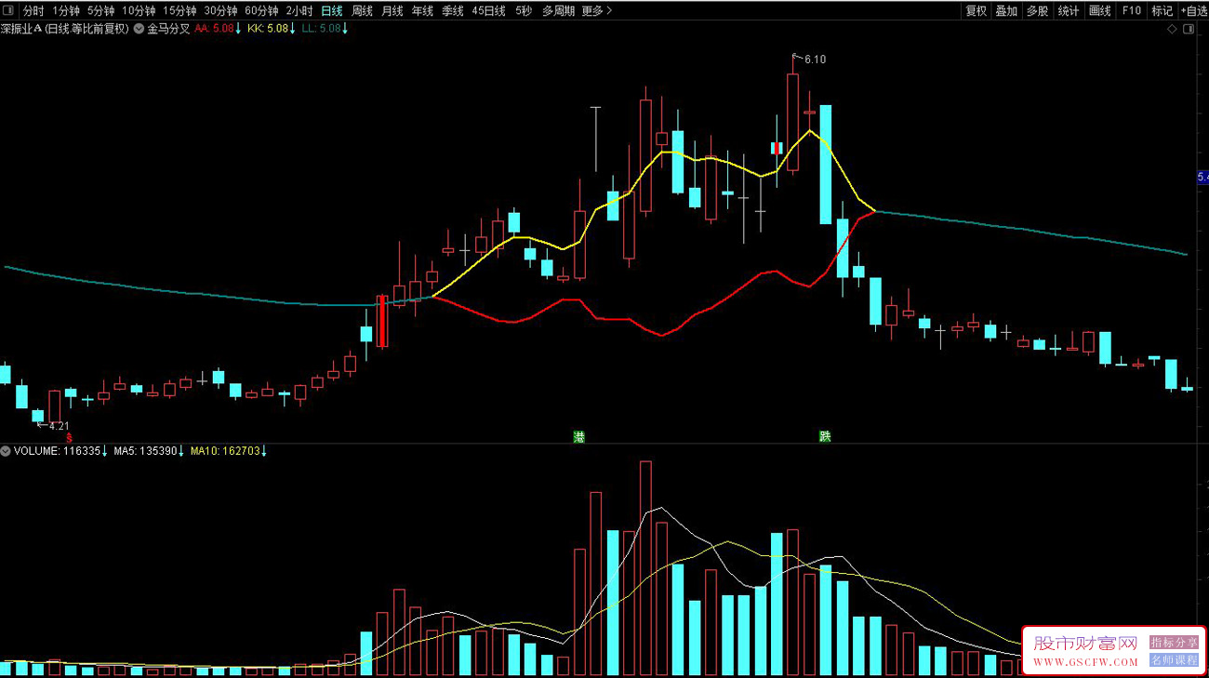Select the 1分钟 period
Viewport: 1209px width, 678px height.
click(66, 11)
